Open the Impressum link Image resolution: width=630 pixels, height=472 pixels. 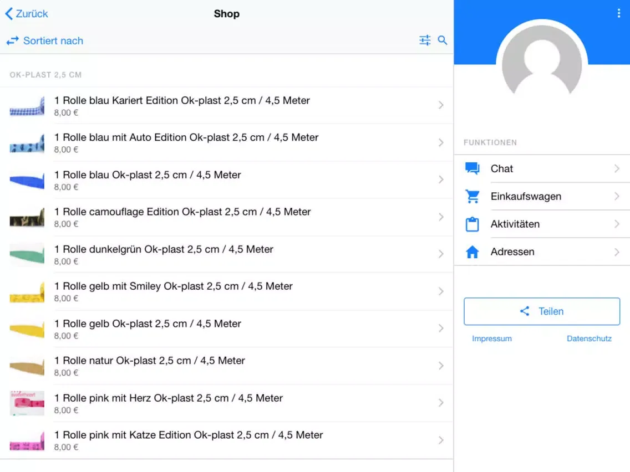[x=492, y=338]
